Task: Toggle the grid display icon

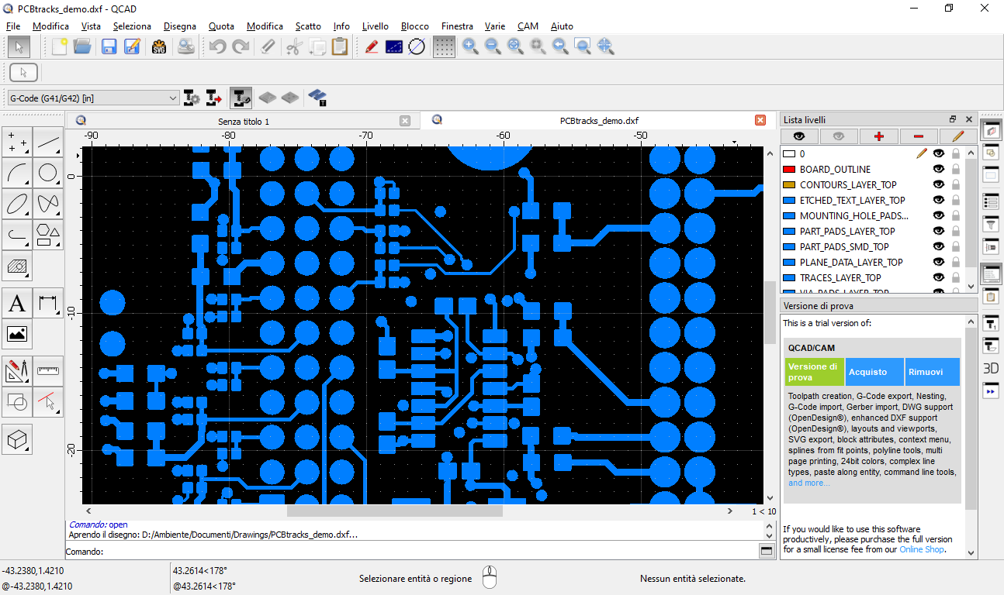Action: [444, 46]
